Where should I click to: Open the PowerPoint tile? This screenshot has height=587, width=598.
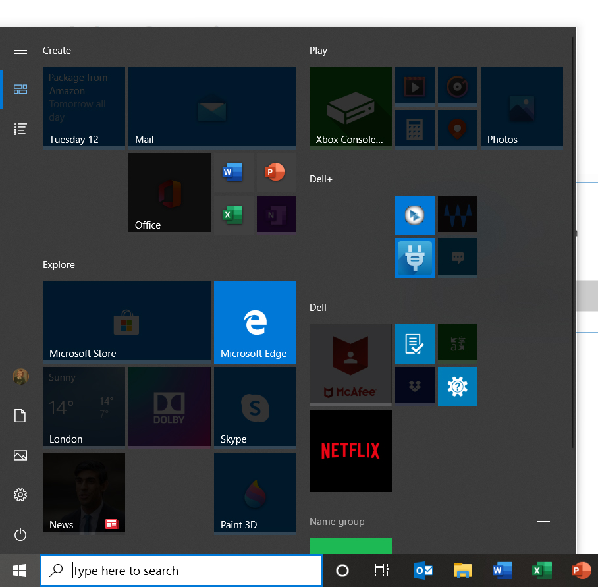click(x=276, y=172)
